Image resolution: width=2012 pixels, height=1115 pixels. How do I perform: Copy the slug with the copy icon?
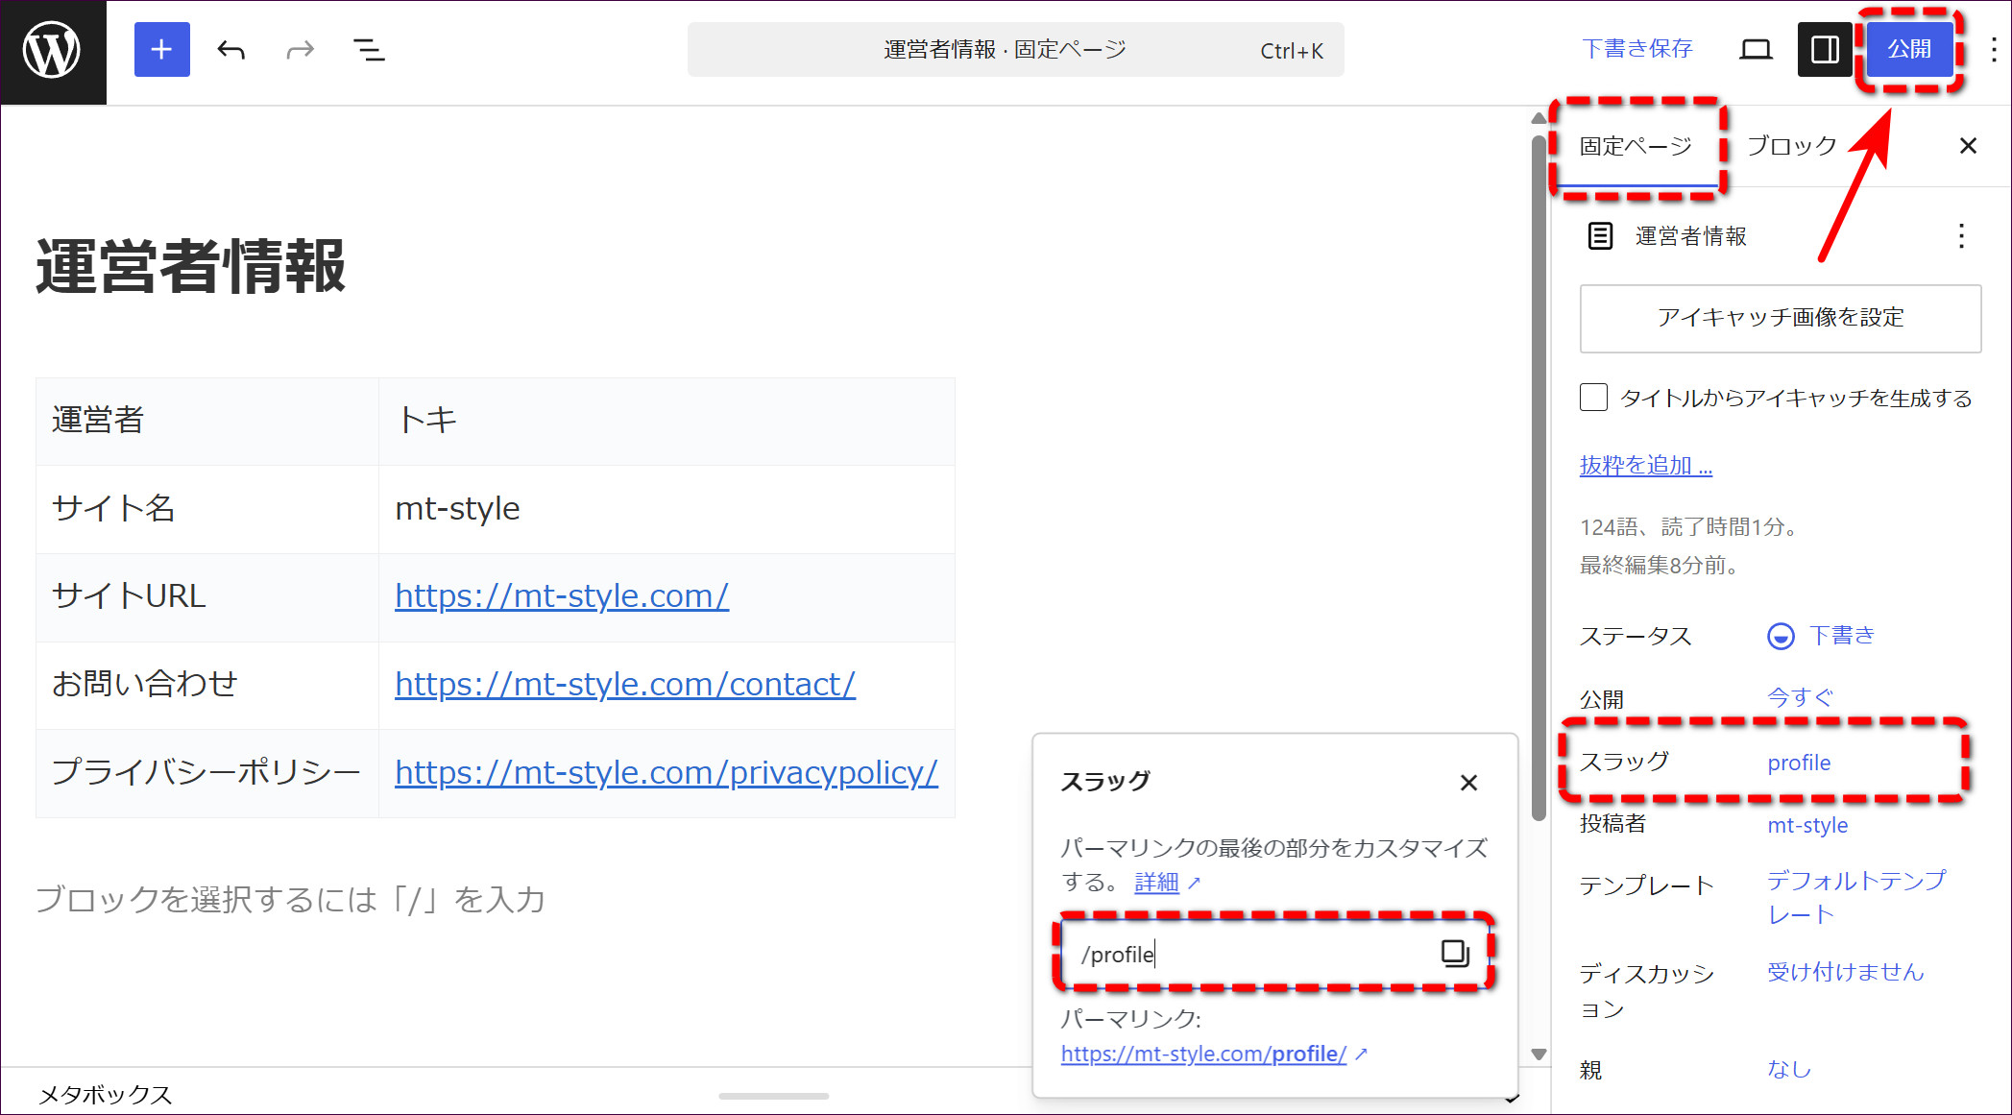1455,954
